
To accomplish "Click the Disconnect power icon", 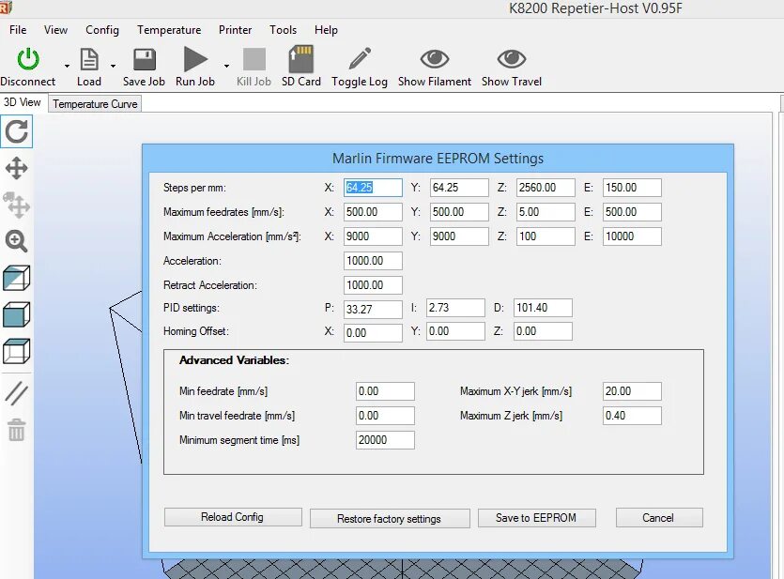I will (x=28, y=59).
